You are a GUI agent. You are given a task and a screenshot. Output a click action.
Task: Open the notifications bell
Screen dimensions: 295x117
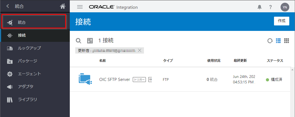pyautogui.click(x=260, y=7)
